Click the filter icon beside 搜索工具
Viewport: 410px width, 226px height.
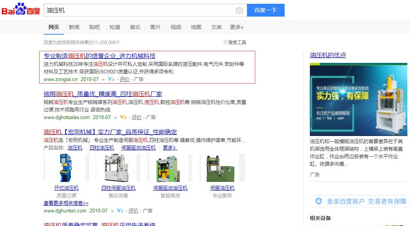[x=225, y=42]
